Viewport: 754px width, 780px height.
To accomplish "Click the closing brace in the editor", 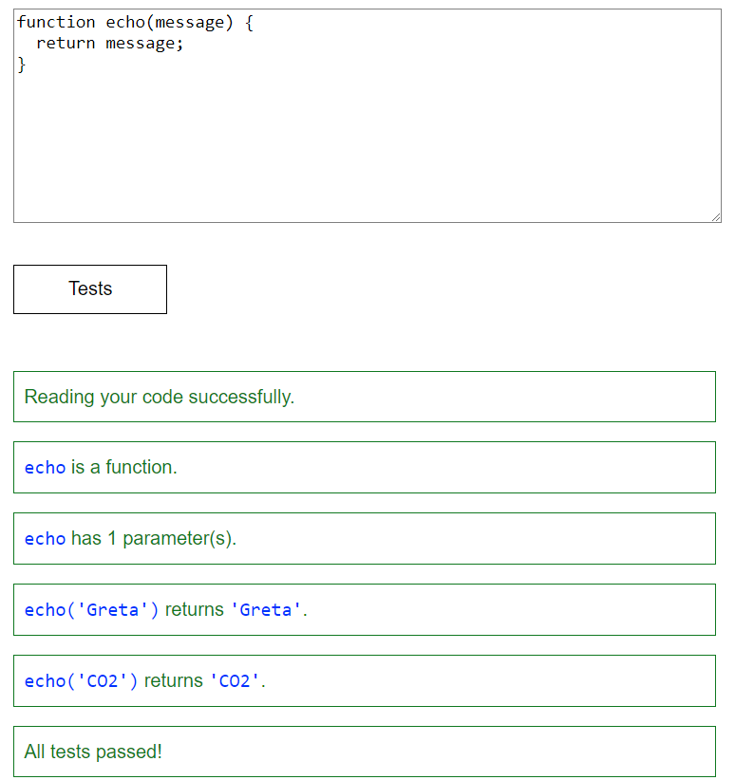I will coord(19,65).
